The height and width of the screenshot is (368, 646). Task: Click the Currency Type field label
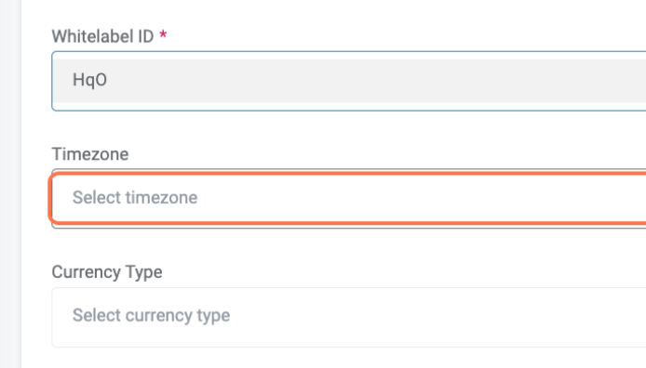(107, 272)
